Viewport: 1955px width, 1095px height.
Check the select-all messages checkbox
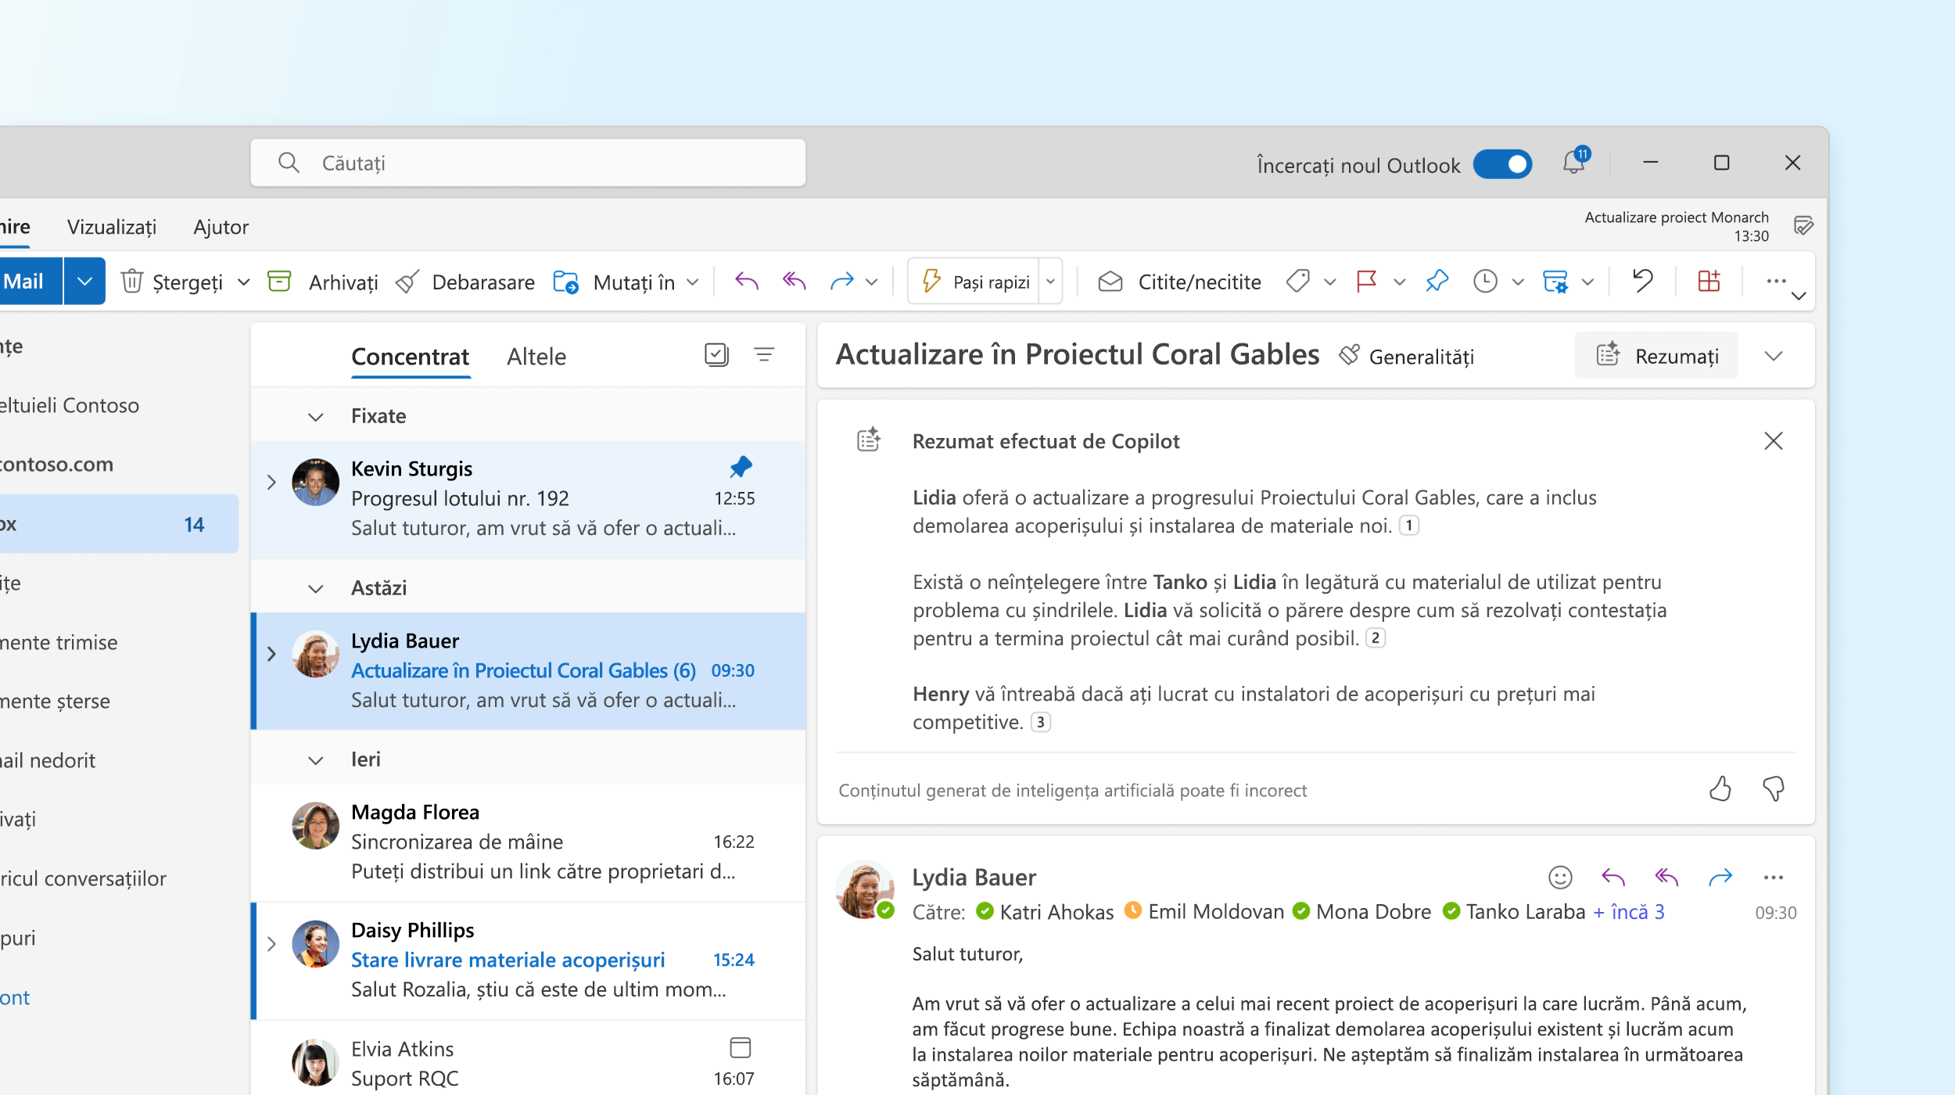point(716,354)
